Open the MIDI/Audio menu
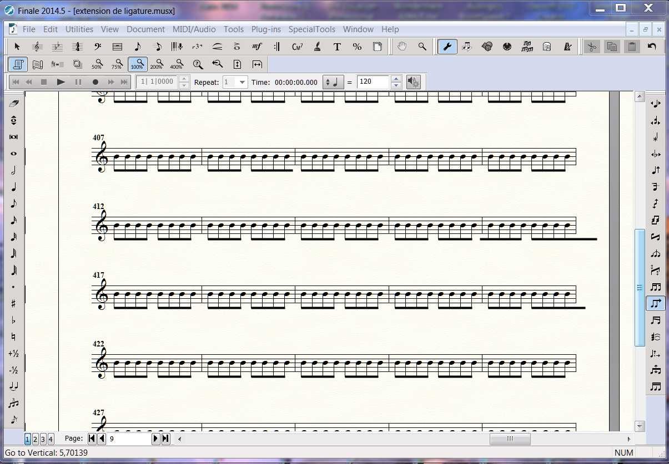 [194, 29]
